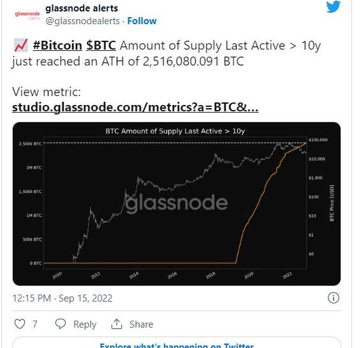Screen dimensions: 361x348
Task: Open the $BTC cashtag link
Action: click(101, 45)
